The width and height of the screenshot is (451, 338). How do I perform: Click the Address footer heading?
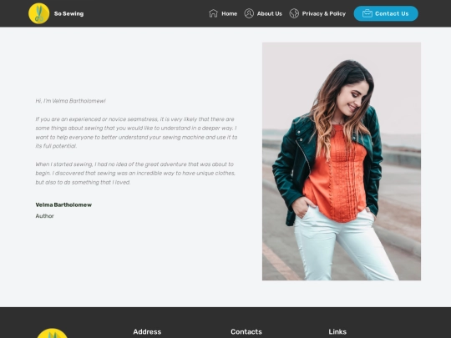pos(147,331)
